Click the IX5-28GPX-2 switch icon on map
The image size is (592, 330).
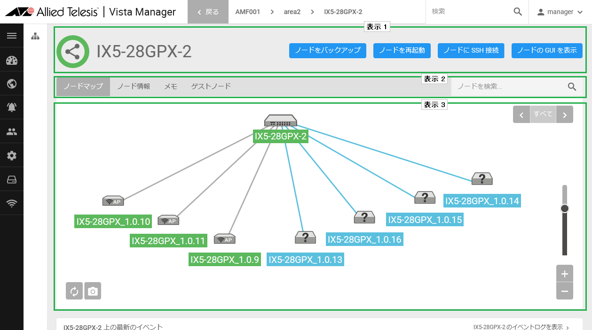point(281,121)
